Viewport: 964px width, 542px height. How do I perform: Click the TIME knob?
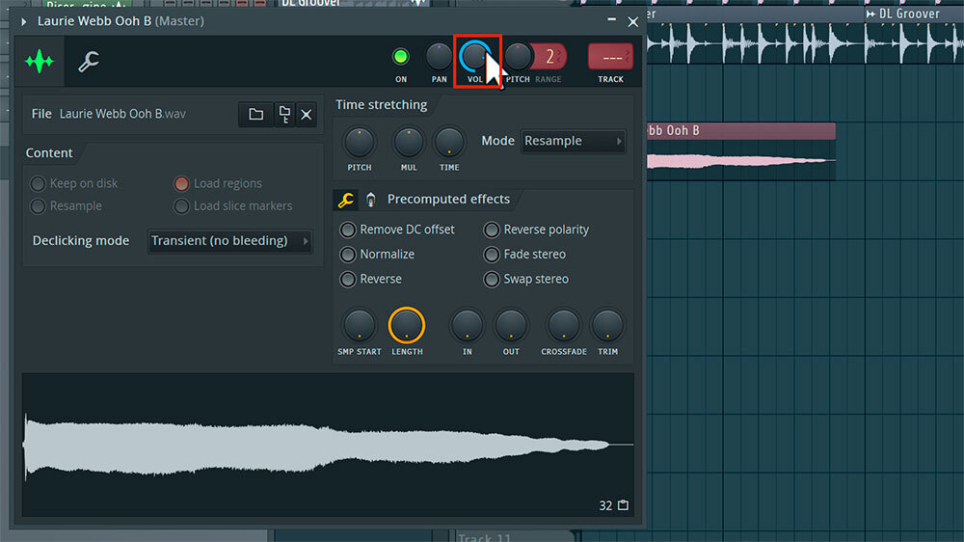449,142
